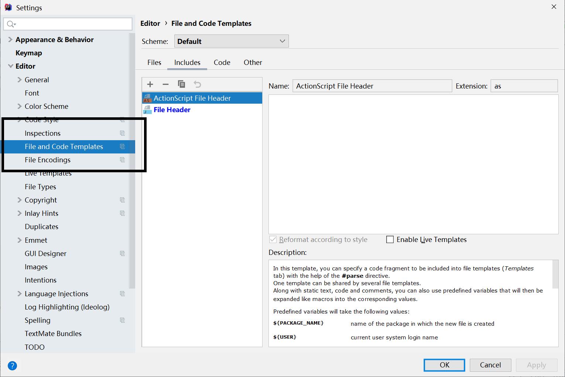Click the Apply button
Screen dimensions: 565x377
point(536,365)
